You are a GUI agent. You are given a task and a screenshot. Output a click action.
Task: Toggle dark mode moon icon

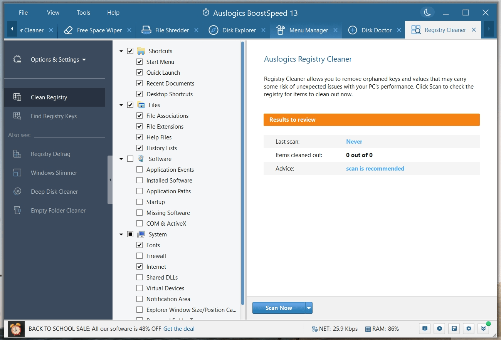pyautogui.click(x=427, y=13)
